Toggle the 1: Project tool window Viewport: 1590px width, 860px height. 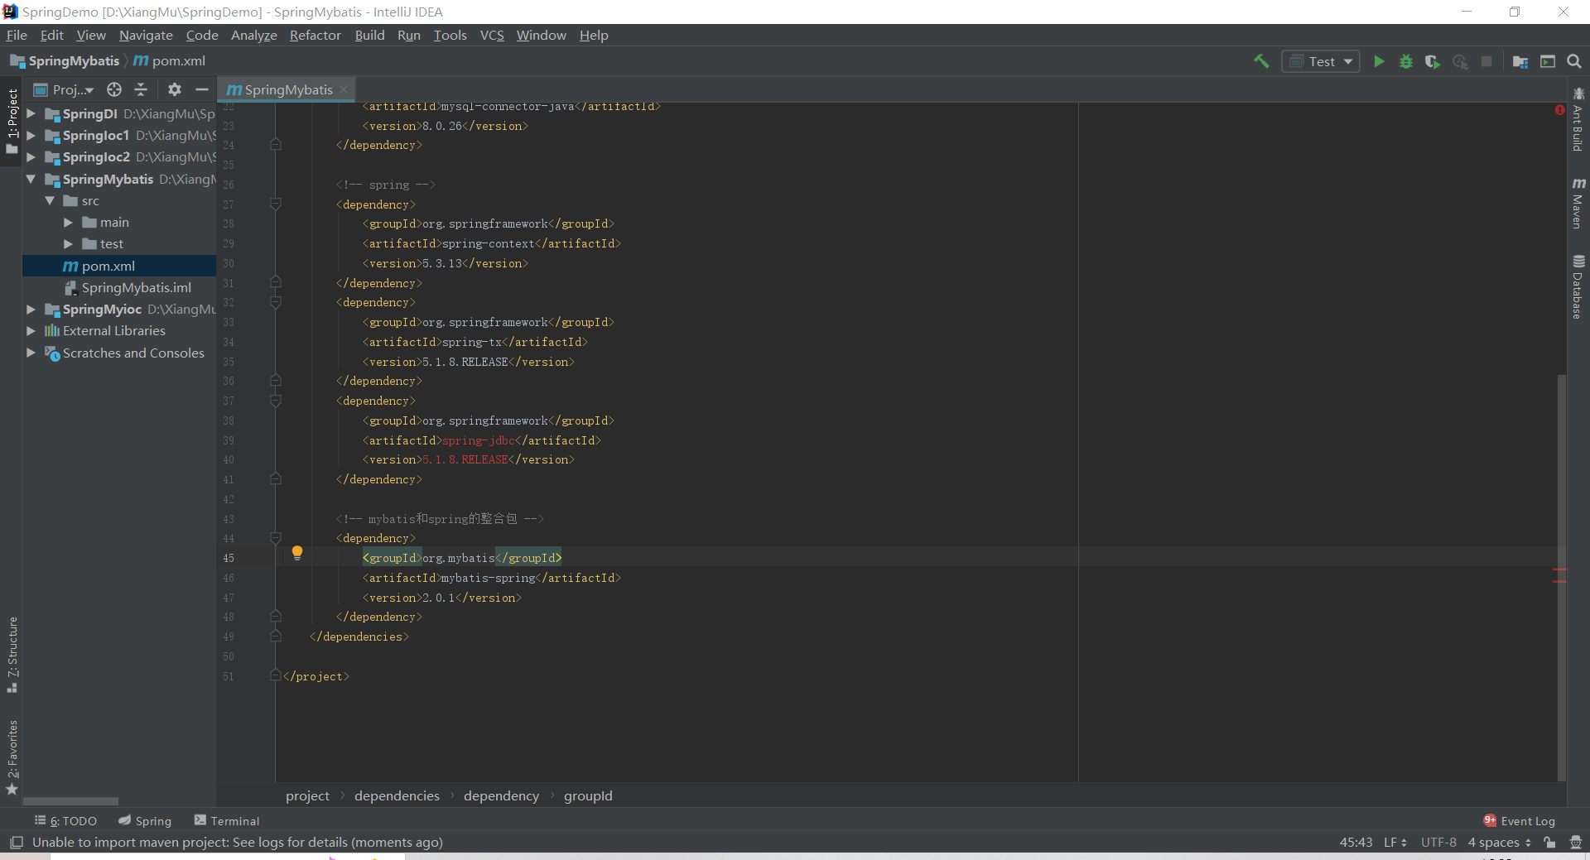pyautogui.click(x=12, y=120)
